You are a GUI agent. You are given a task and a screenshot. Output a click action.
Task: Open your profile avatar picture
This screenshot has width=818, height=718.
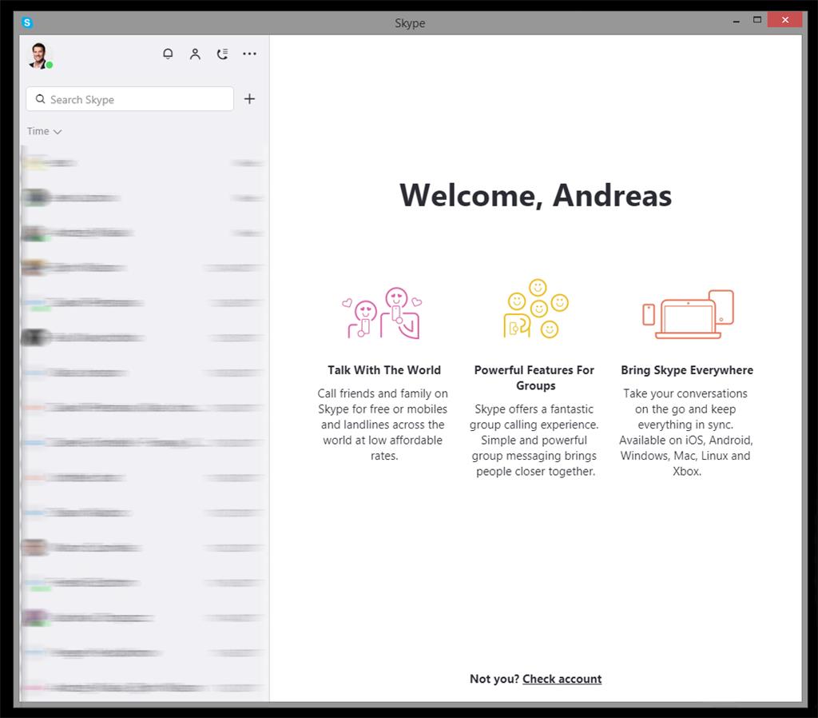39,56
